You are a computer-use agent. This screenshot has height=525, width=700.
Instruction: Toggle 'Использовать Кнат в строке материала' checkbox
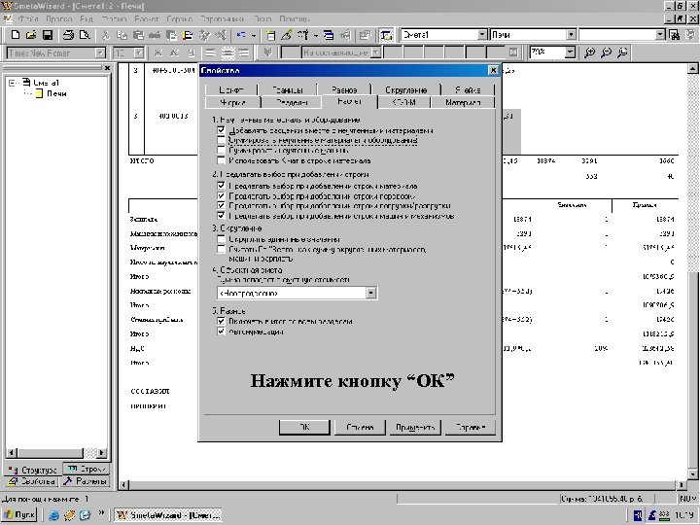point(221,160)
